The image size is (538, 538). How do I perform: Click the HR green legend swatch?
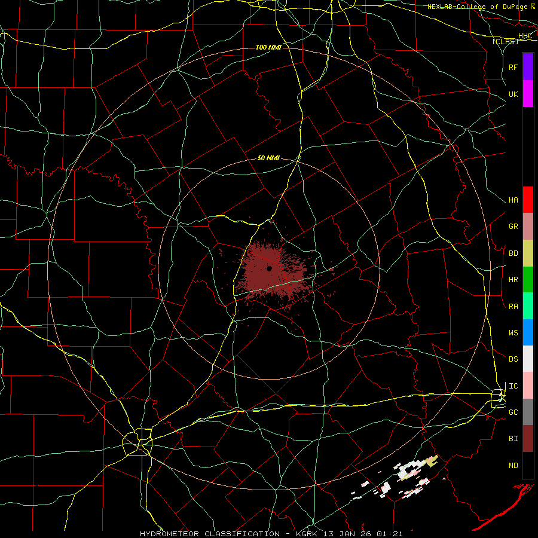[x=528, y=280]
